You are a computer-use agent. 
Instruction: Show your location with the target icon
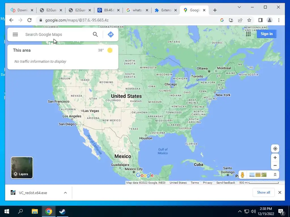coord(275,149)
